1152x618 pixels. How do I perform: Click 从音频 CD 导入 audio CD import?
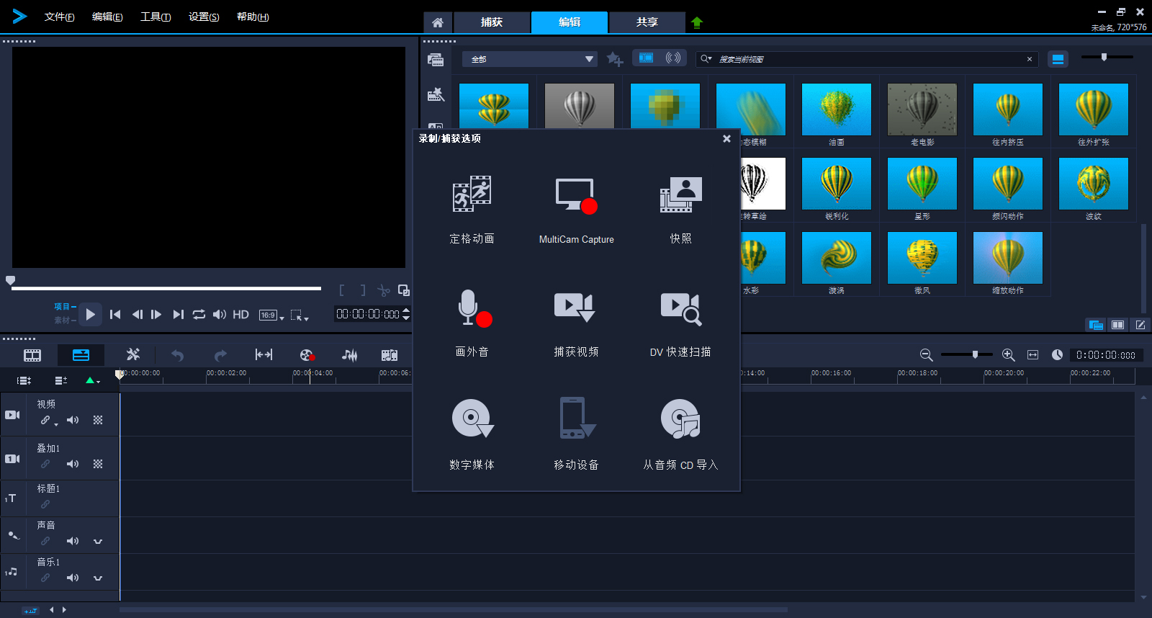(x=680, y=435)
